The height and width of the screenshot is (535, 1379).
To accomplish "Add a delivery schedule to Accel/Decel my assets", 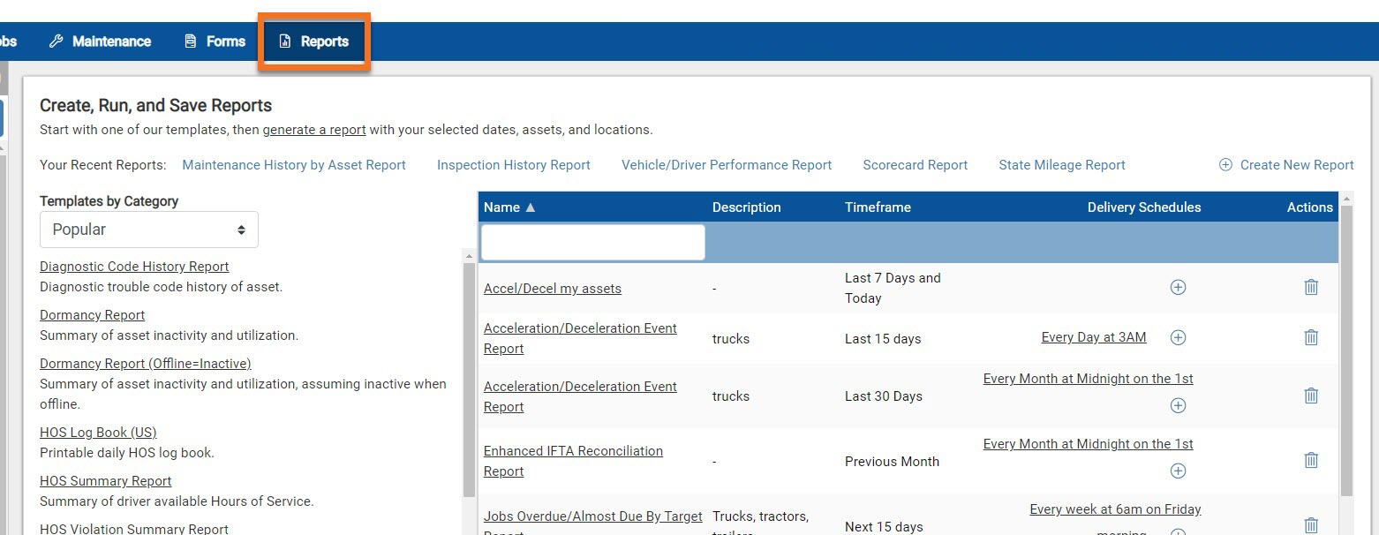I will (x=1178, y=287).
